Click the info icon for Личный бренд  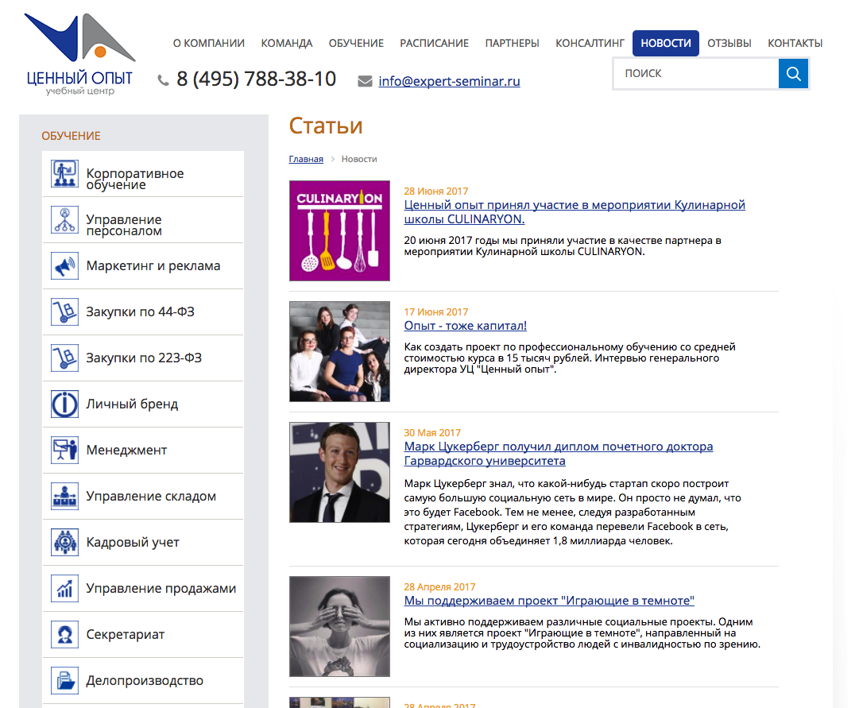64,404
